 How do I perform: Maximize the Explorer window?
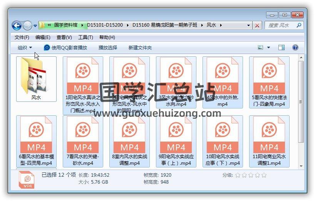point(285,15)
